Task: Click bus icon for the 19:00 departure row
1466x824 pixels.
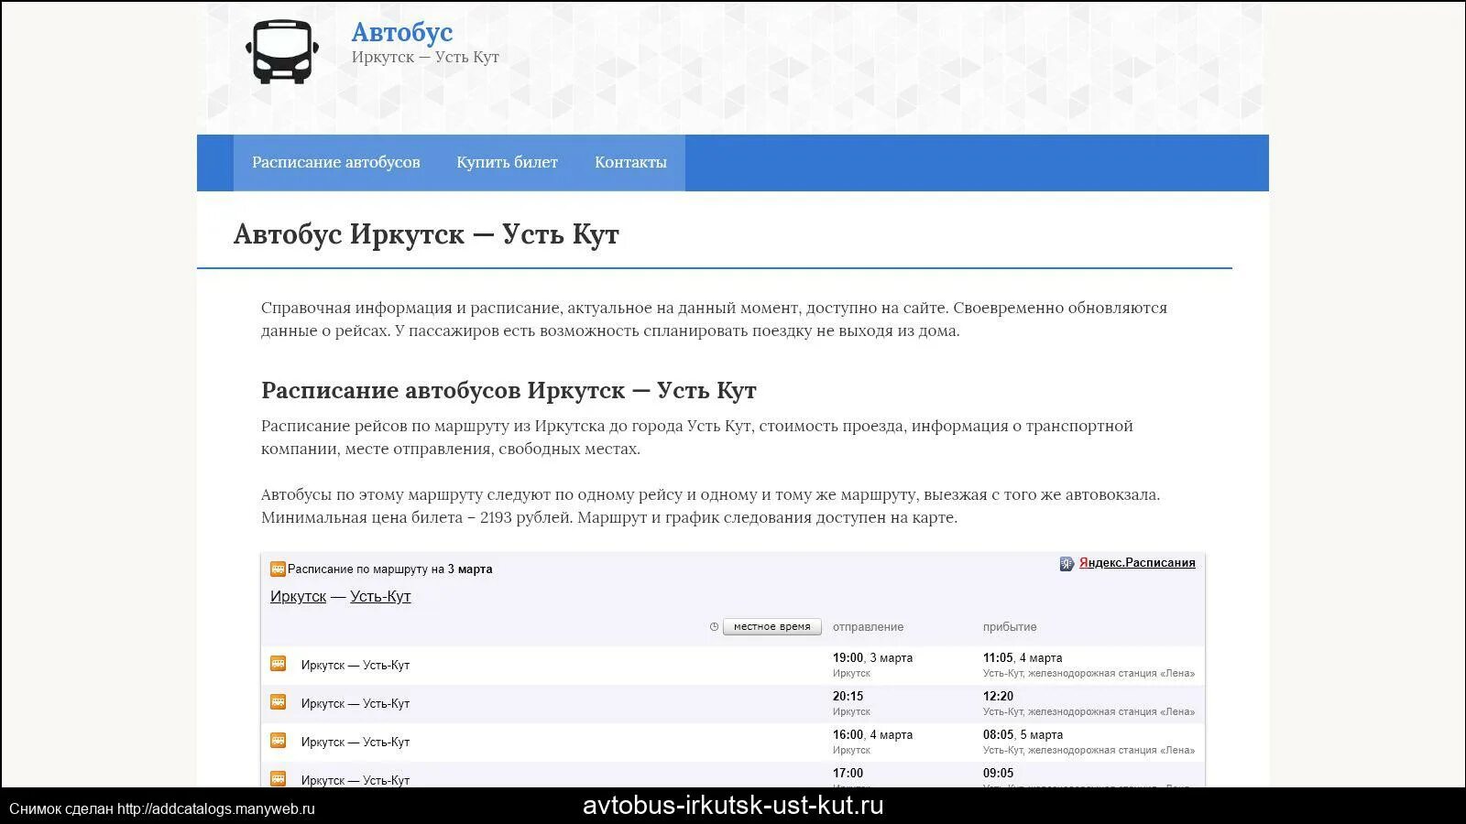Action: coord(279,663)
